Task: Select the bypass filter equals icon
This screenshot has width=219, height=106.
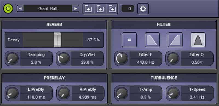Action: (x=129, y=40)
